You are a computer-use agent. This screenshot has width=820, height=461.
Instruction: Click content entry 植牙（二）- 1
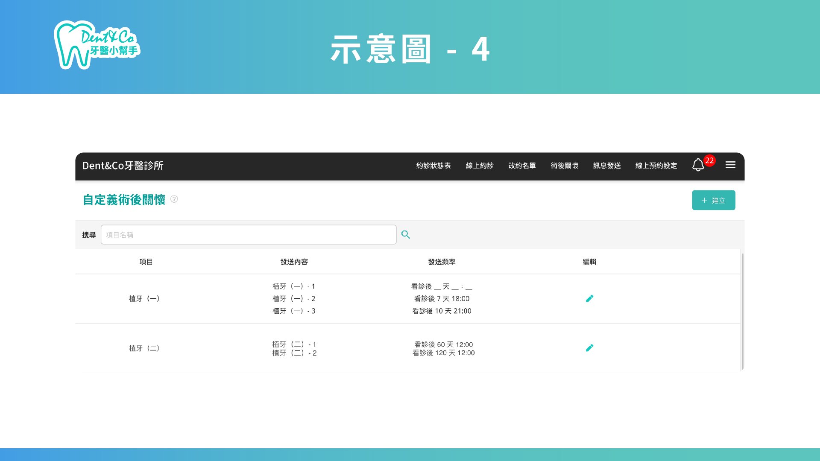click(x=294, y=344)
